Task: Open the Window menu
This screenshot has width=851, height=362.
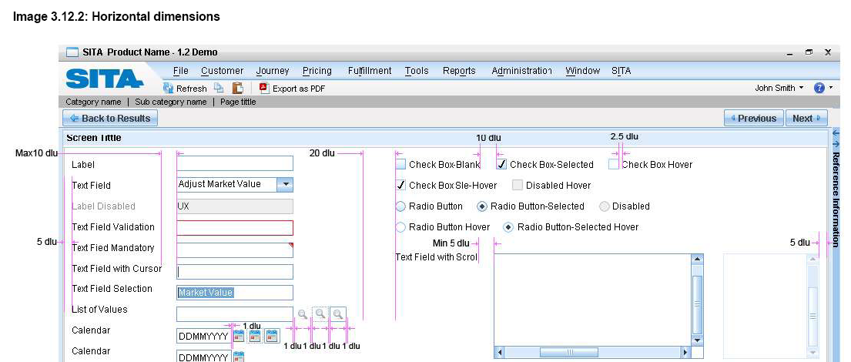Action: coord(582,71)
